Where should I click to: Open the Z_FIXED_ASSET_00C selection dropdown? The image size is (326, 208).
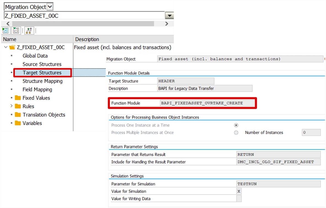[x=169, y=15]
